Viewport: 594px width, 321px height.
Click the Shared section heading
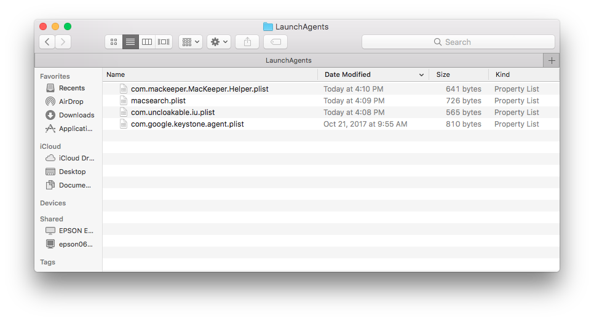(x=52, y=219)
